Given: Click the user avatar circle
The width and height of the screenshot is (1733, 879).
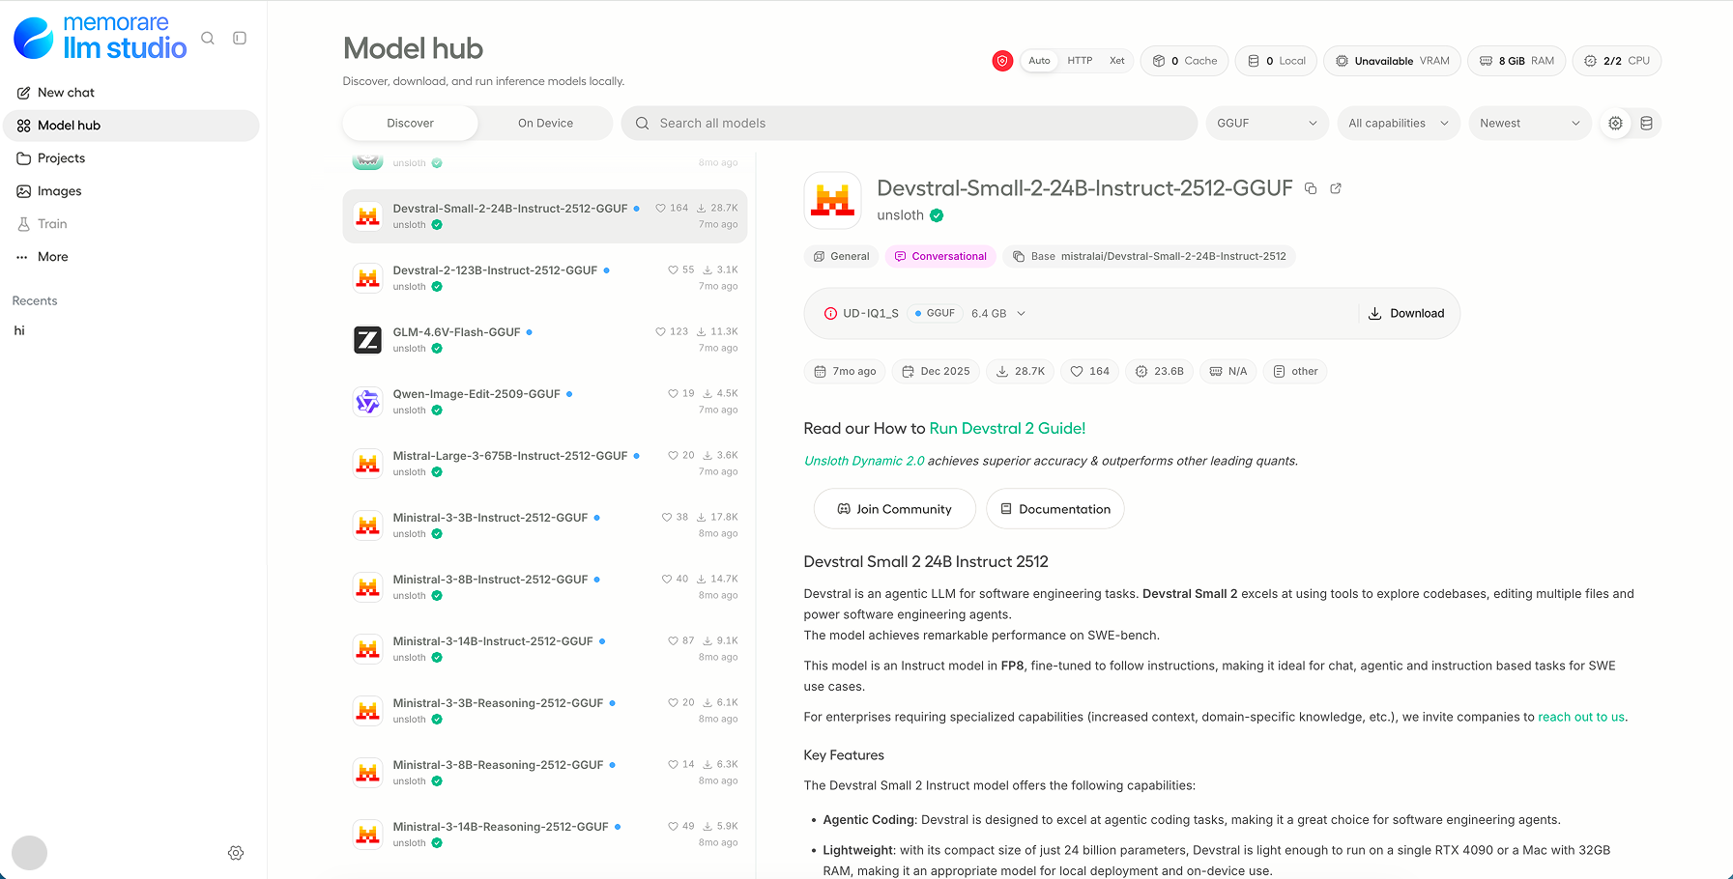Looking at the screenshot, I should point(29,853).
